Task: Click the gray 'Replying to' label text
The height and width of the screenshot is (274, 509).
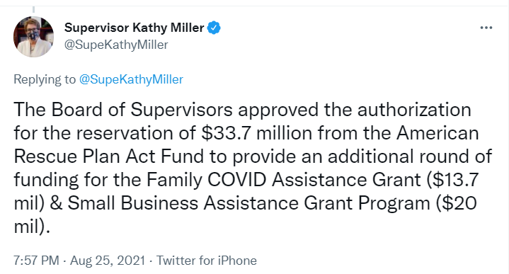Action: 45,79
